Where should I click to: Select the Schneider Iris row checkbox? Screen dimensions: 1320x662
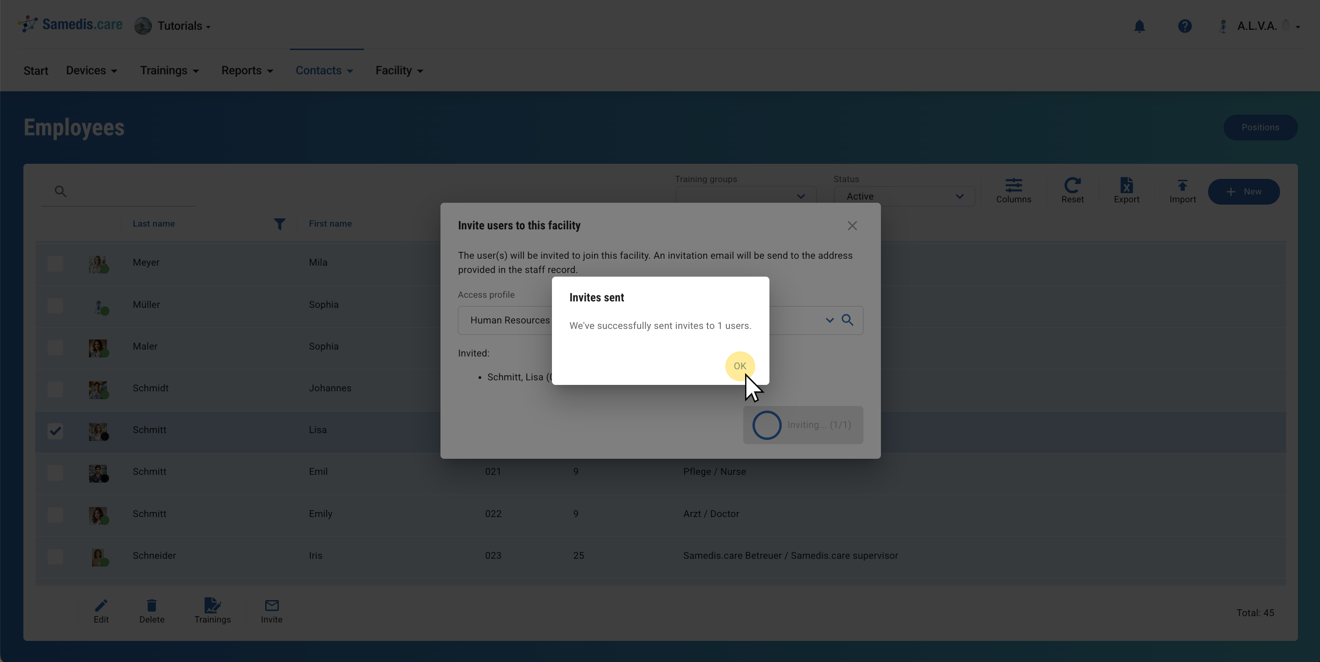click(x=56, y=556)
